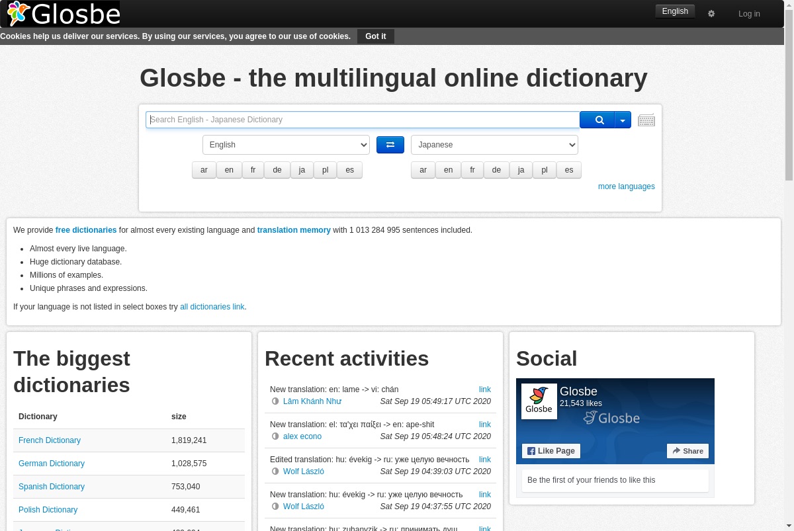Open the English source language dropdown
Viewport: 794px width, 531px height.
286,145
